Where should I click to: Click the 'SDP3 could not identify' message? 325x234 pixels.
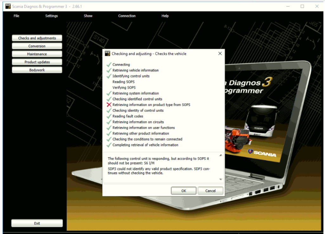coord(159,171)
